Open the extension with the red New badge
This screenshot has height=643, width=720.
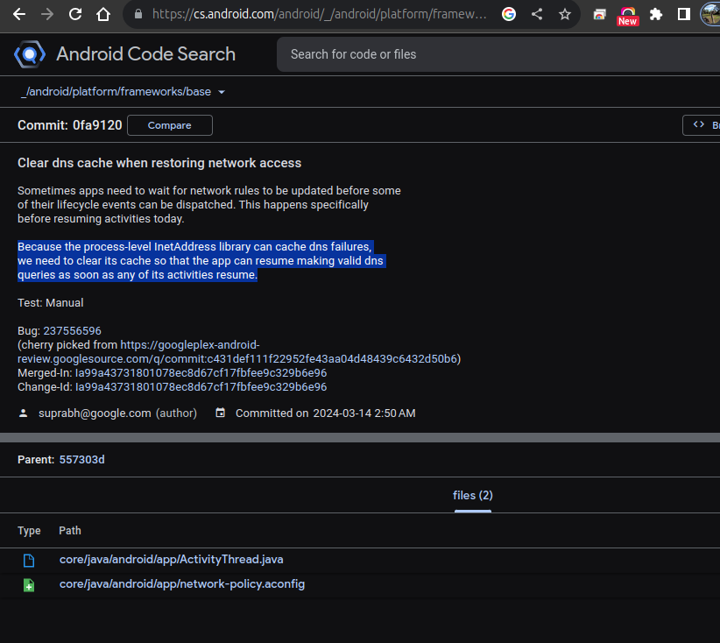click(x=628, y=16)
